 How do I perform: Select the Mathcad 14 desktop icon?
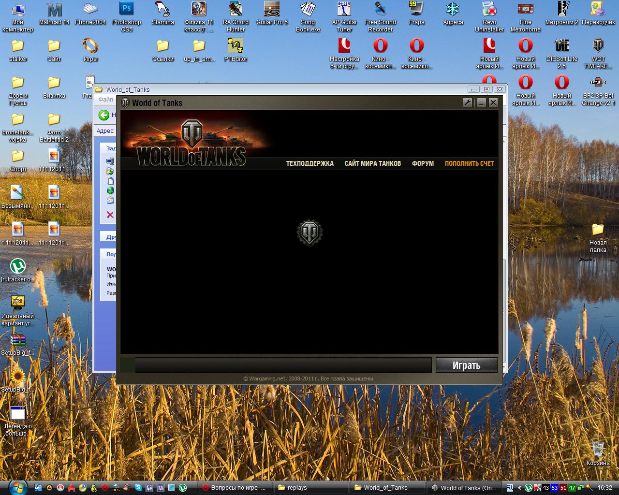(x=54, y=14)
